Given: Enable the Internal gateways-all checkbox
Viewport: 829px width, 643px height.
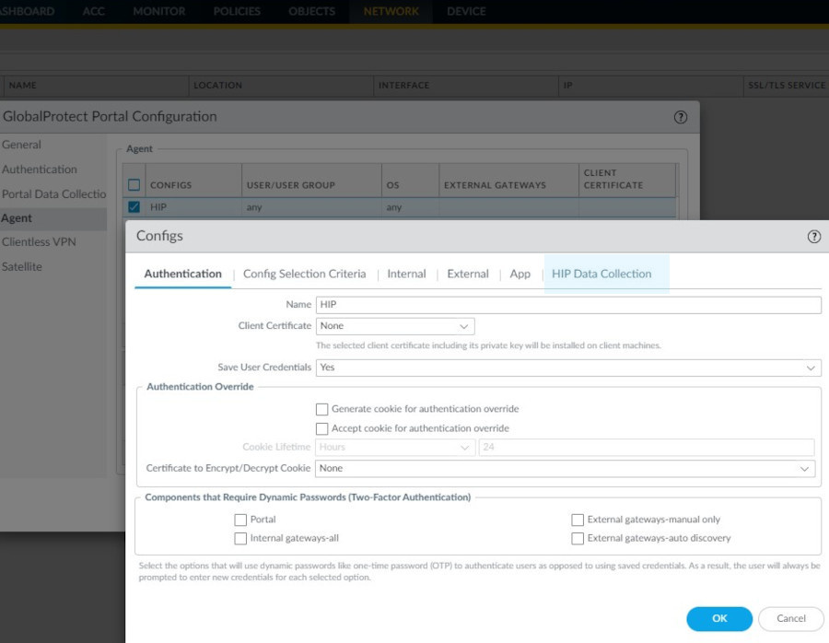Looking at the screenshot, I should [x=240, y=538].
